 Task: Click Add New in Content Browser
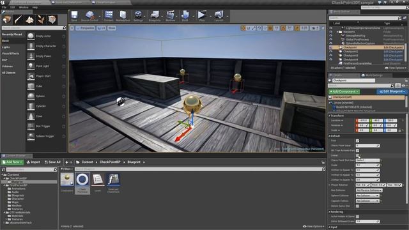(13, 162)
